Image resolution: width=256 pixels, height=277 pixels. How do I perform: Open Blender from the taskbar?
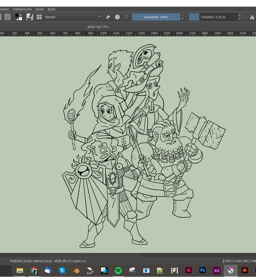pos(76,270)
